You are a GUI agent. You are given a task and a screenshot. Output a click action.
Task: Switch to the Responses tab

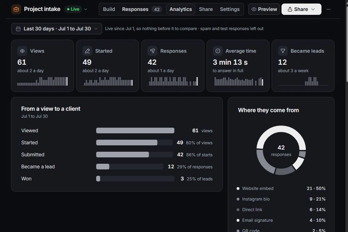point(142,9)
